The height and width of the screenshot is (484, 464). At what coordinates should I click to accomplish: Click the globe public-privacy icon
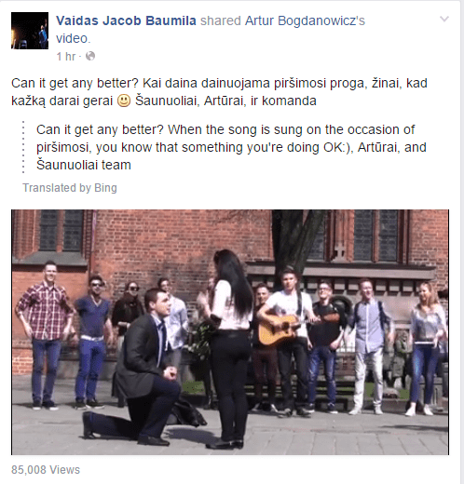pyautogui.click(x=90, y=56)
